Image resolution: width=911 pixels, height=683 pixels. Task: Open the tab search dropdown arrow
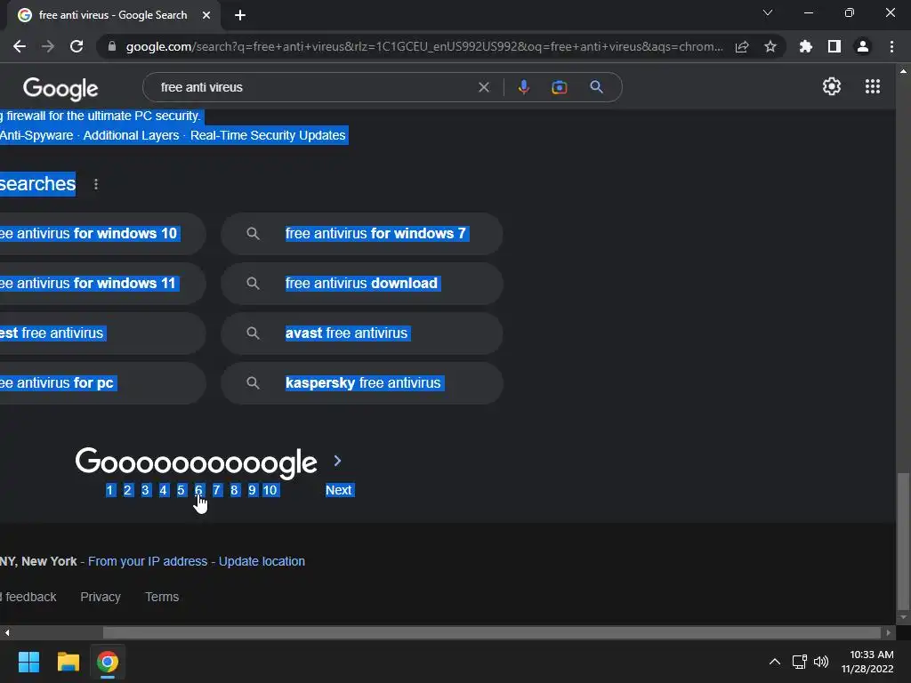coord(768,12)
